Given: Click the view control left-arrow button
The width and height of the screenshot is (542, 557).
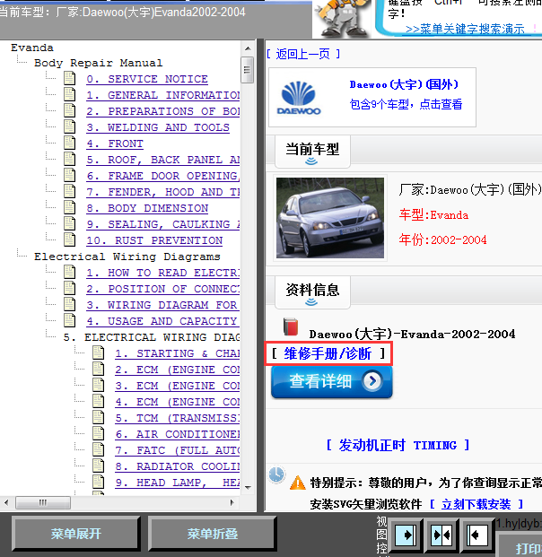Looking at the screenshot, I should 476,535.
